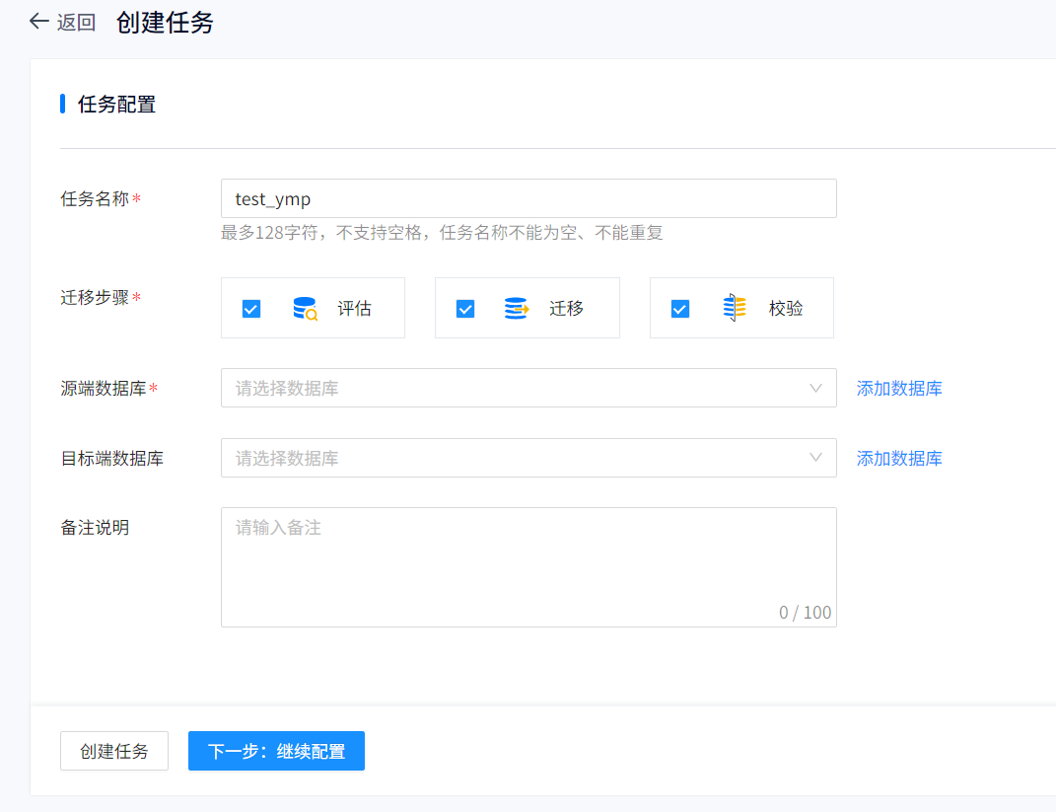Uncheck the 评估 step checkbox
This screenshot has height=812, width=1056.
coord(251,309)
